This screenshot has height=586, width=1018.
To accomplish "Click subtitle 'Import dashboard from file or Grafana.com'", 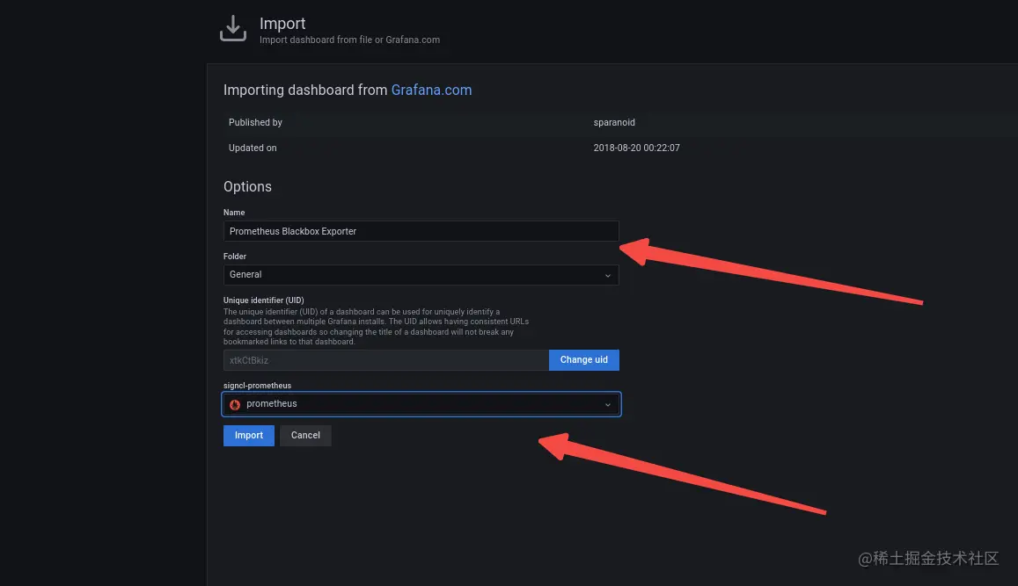I will click(x=350, y=40).
